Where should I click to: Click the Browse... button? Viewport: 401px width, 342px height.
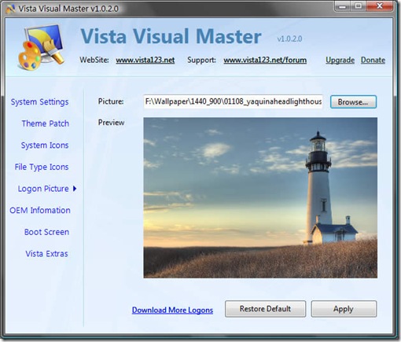point(353,102)
